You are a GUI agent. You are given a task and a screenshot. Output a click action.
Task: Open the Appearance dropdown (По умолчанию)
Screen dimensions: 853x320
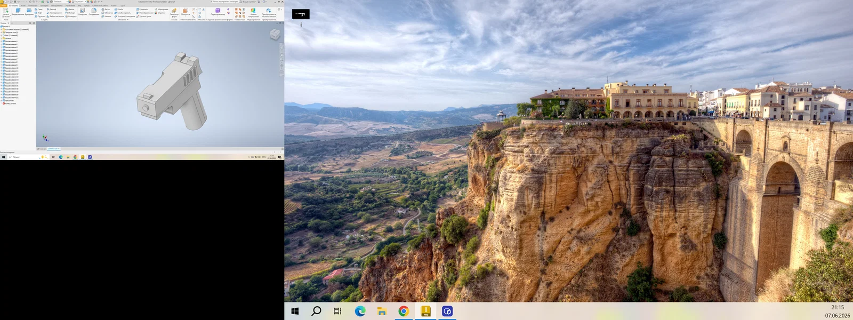[x=78, y=2]
